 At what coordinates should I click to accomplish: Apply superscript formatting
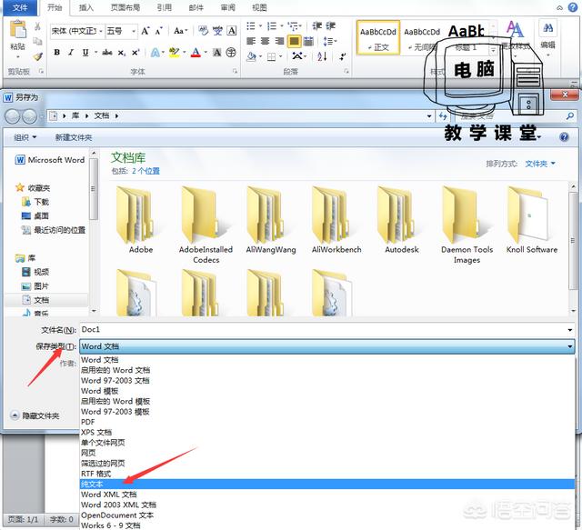(135, 53)
